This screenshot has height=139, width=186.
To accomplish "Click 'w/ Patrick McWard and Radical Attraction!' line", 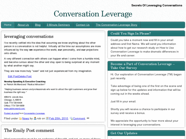I will 25,84.
